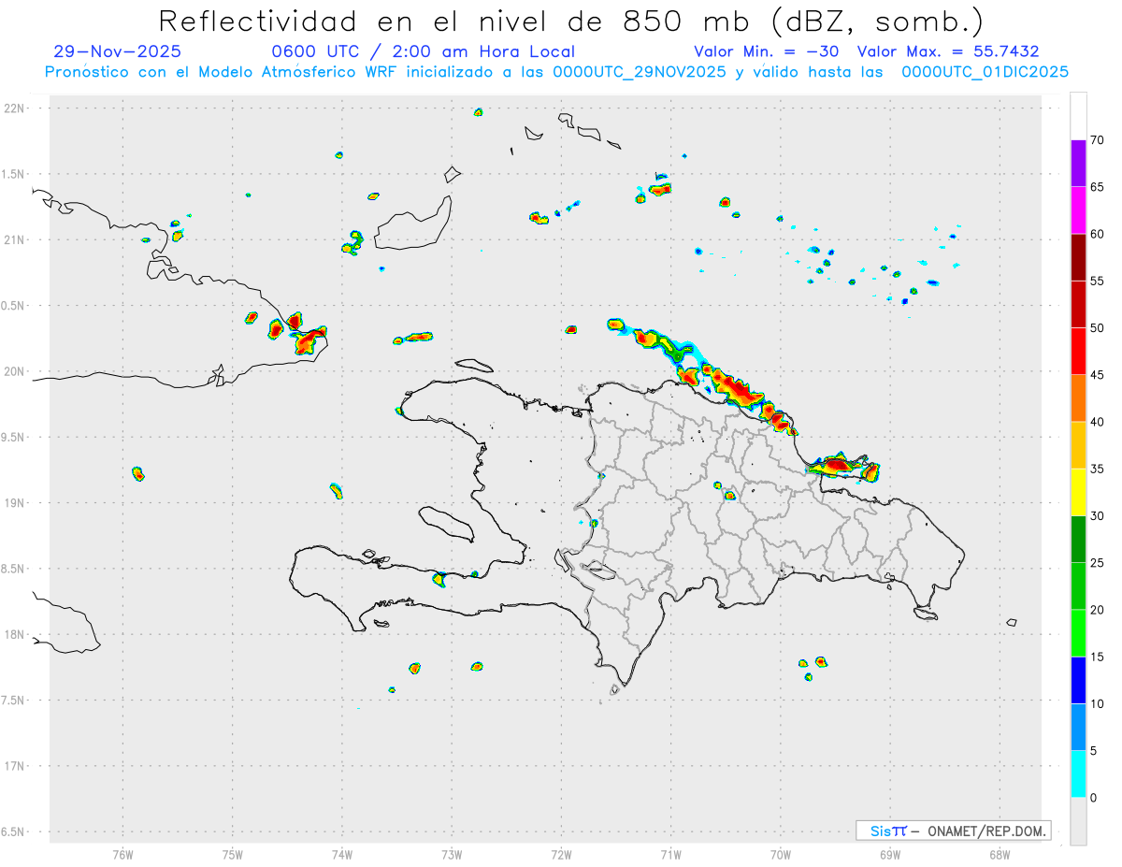Click the legend value "30"
Screen dimensions: 1122x867
(x=1097, y=516)
